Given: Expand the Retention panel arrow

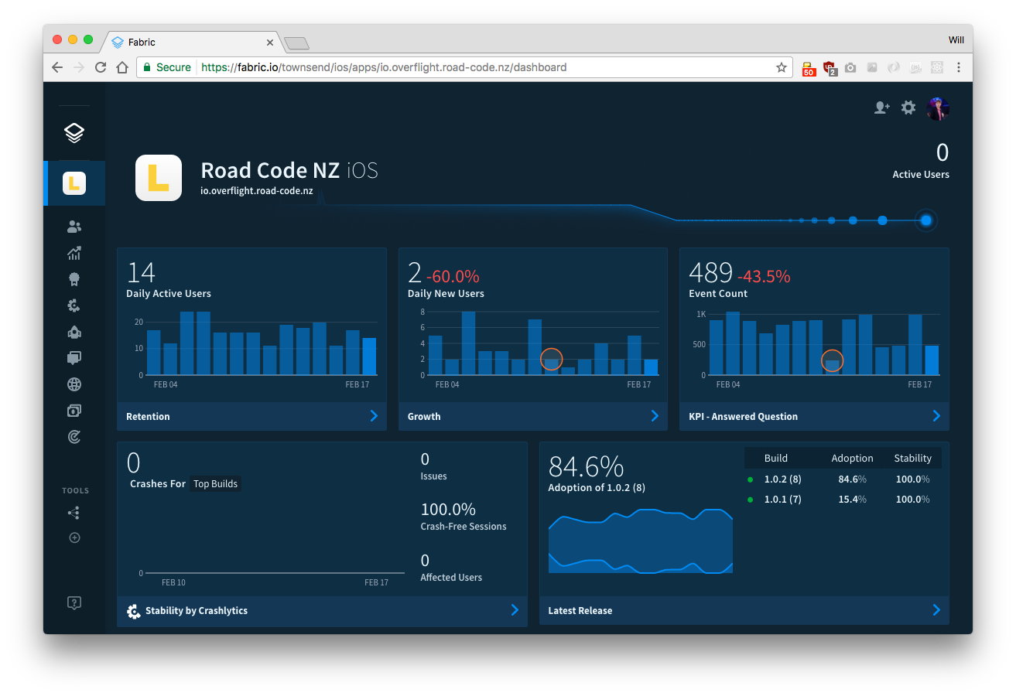Looking at the screenshot, I should (374, 416).
